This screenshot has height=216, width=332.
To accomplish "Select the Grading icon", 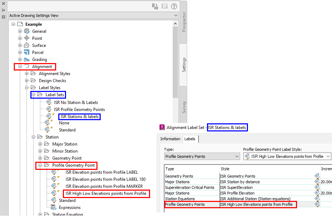I will (27, 59).
